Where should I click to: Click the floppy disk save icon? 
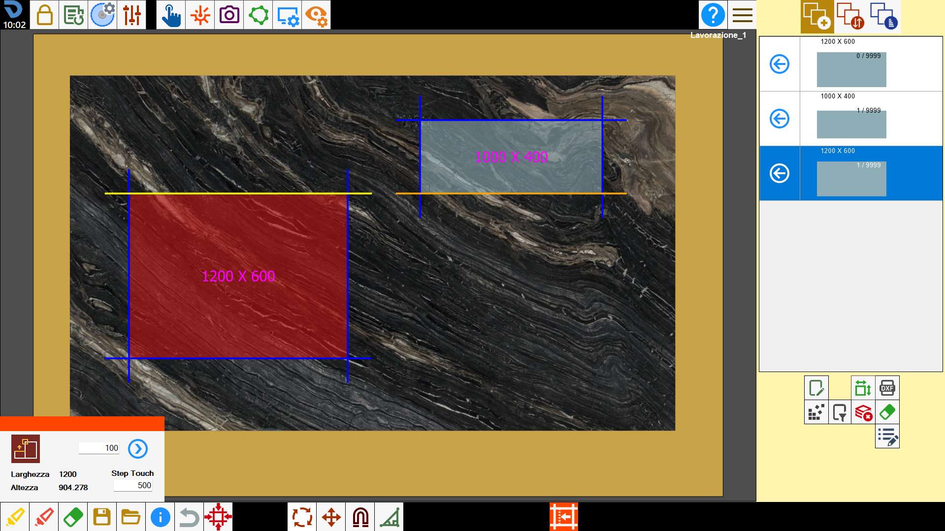click(102, 517)
